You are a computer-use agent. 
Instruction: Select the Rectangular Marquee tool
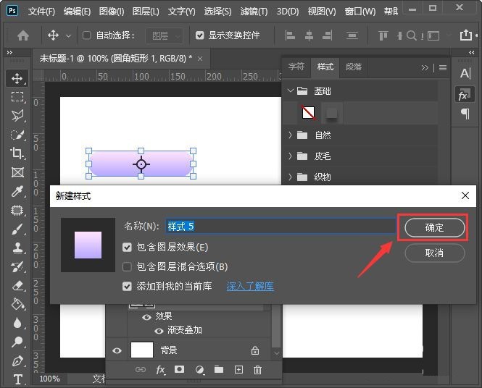(17, 97)
